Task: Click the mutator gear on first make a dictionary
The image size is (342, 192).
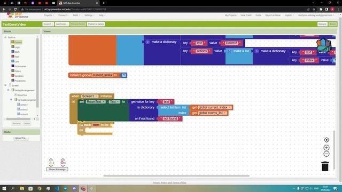Action: (147, 42)
